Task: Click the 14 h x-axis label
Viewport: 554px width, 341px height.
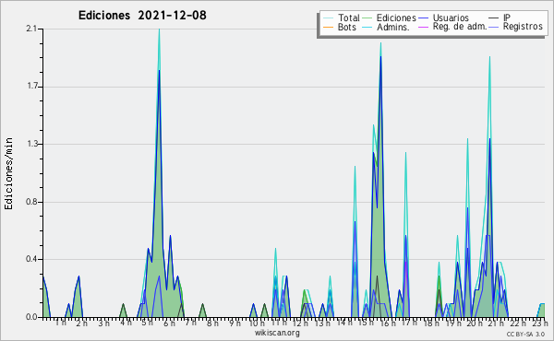Action: 344,323
